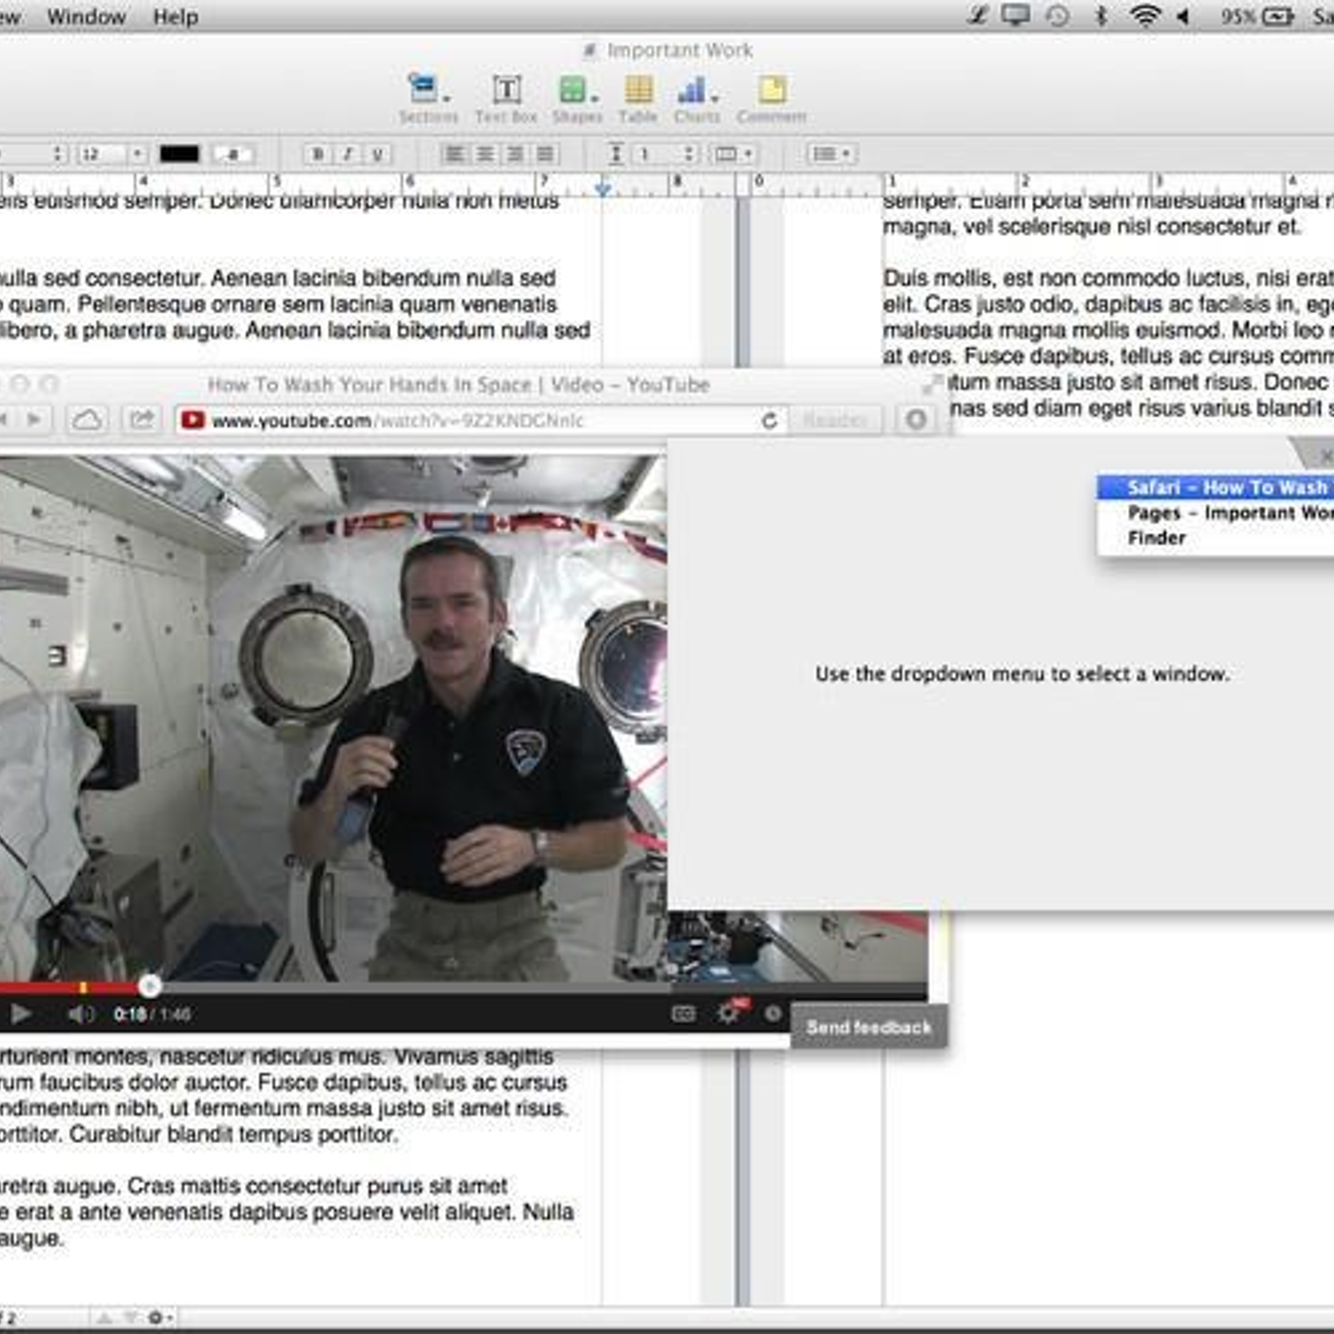Click the Send feedback button
This screenshot has width=1334, height=1334.
[x=869, y=1027]
